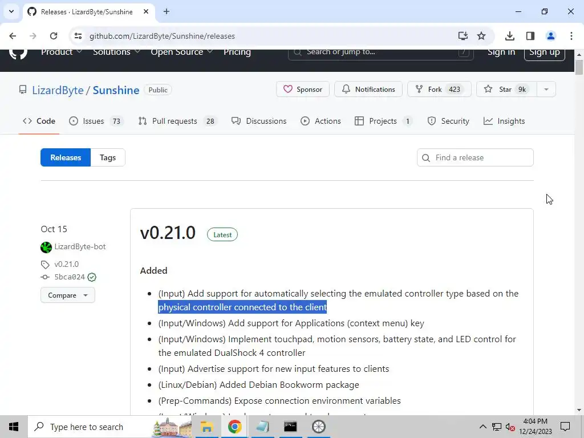Expand the star lists dropdown arrow
Viewport: 584px width, 438px height.
coord(546,90)
